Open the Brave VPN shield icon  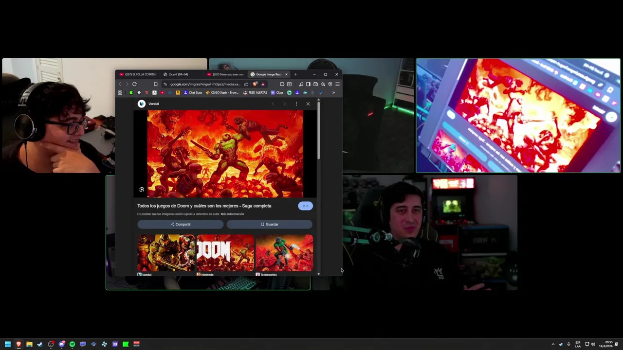coord(330,84)
